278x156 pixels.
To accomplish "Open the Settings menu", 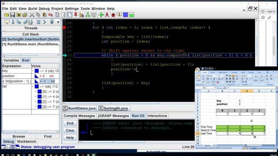I will [x=72, y=9].
